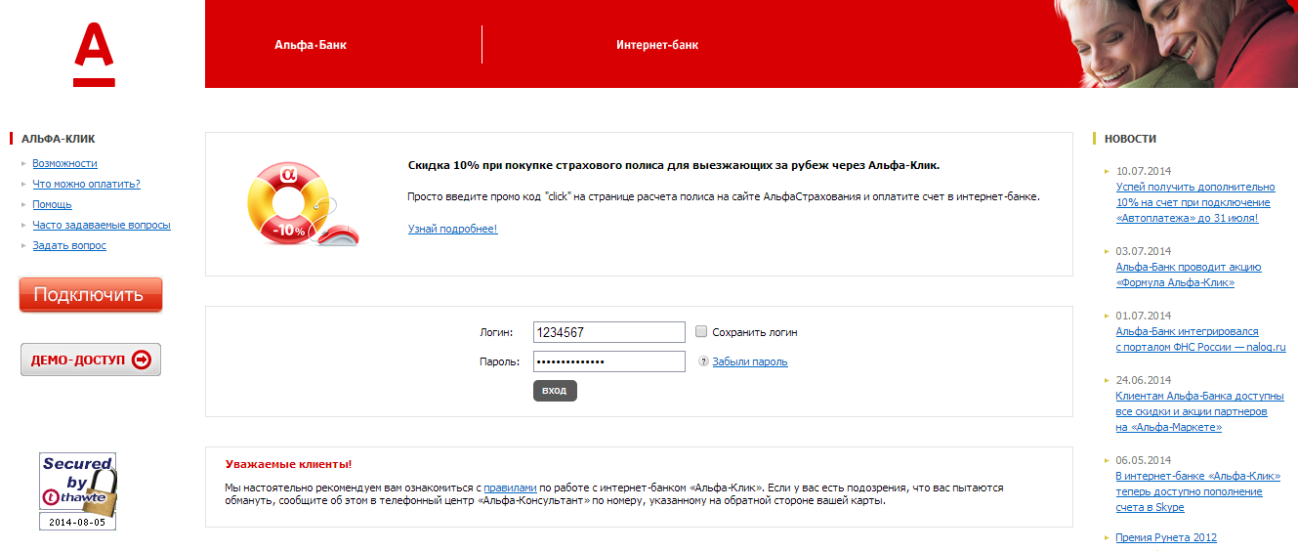This screenshot has width=1298, height=551.
Task: Focus the Пароль input field
Action: click(609, 361)
